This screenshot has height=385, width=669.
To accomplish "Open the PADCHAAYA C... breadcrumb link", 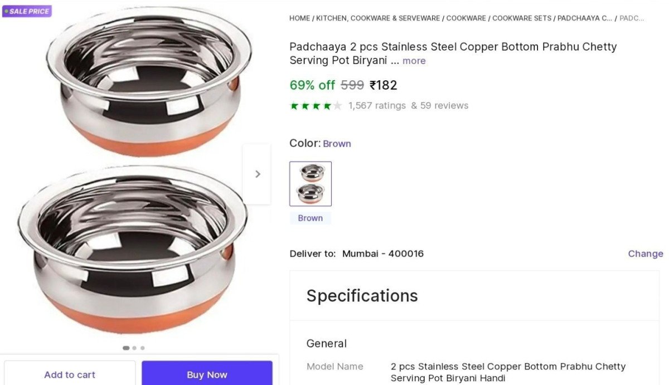I will click(x=585, y=18).
